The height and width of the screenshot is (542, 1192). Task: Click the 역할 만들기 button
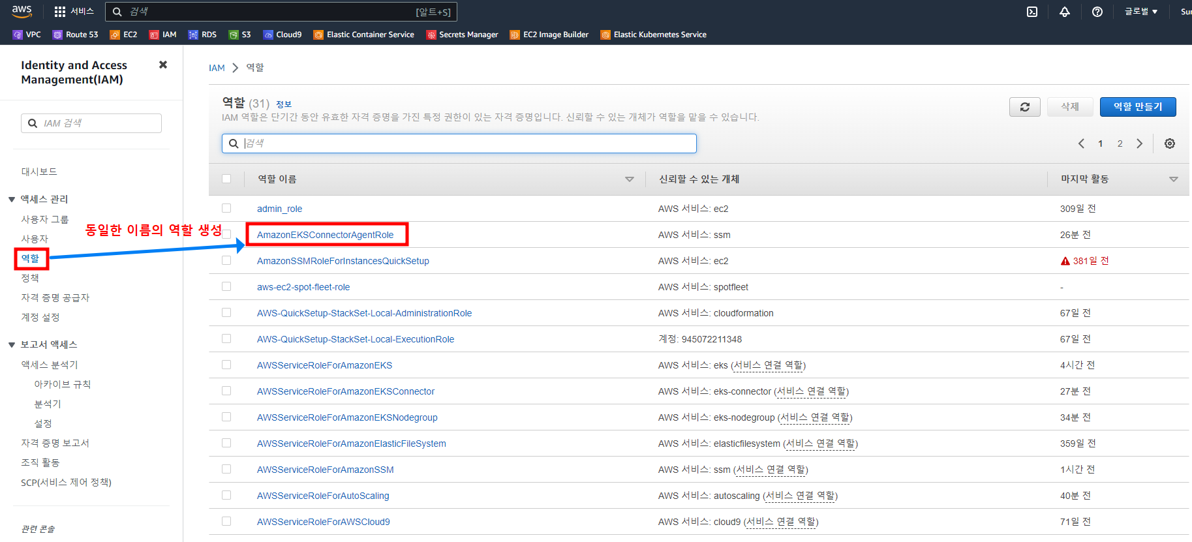click(1138, 107)
